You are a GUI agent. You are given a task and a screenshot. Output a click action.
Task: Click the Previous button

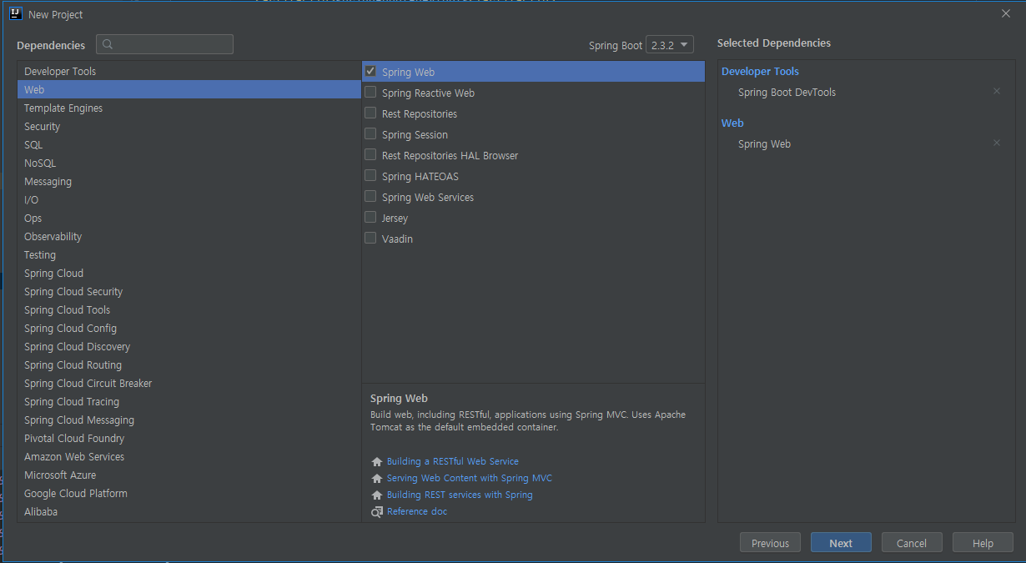(x=770, y=543)
